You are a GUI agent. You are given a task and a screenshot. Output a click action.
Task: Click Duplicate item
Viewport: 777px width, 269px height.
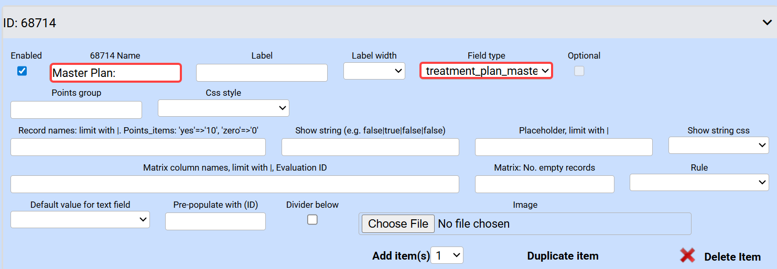(563, 256)
